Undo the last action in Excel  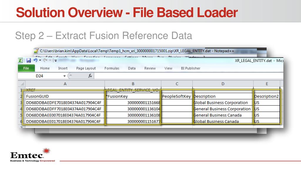(35, 60)
